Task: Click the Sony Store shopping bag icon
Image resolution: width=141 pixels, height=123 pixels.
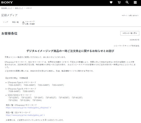Action: 23,23
